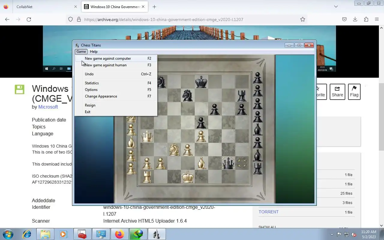Switch to the CollabNet browser tab

46,7
